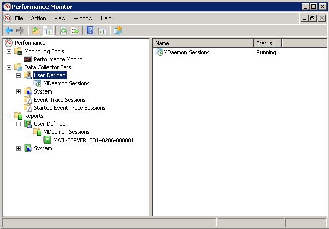Select MDaemon Sessions label under Data Collector Sets
The height and width of the screenshot is (229, 329).
pyautogui.click(x=67, y=83)
